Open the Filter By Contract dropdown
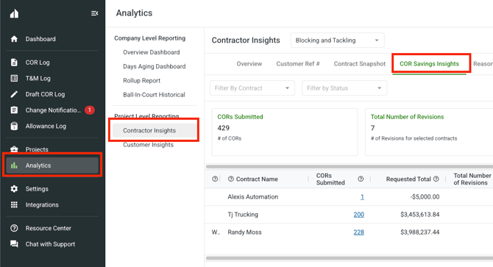The height and width of the screenshot is (267, 493). point(252,88)
